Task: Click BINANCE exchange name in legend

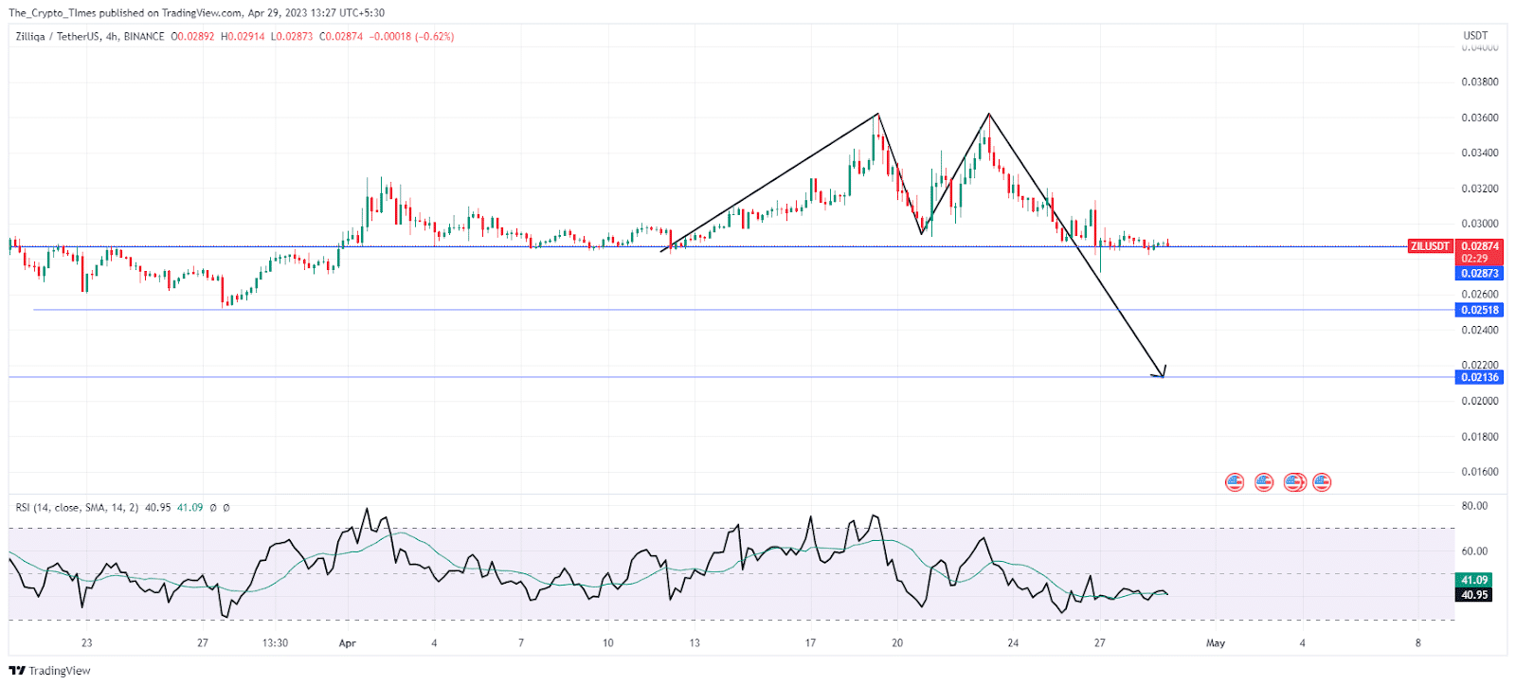Action: pyautogui.click(x=144, y=37)
